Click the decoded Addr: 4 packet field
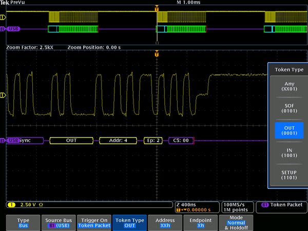 coord(118,140)
